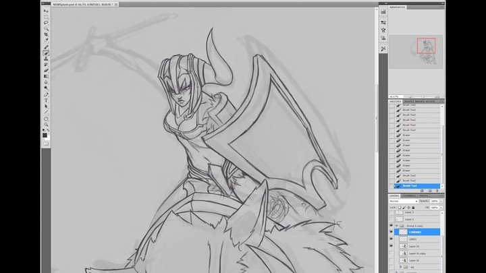
Task: Open the Layers panel options menu
Action: 441,195
